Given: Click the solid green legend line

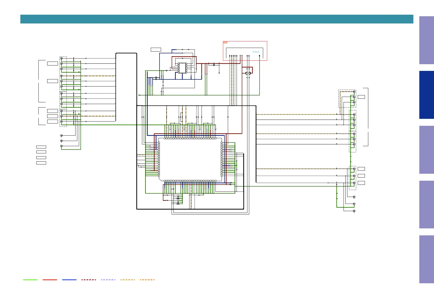Looking at the screenshot, I should tap(30, 280).
